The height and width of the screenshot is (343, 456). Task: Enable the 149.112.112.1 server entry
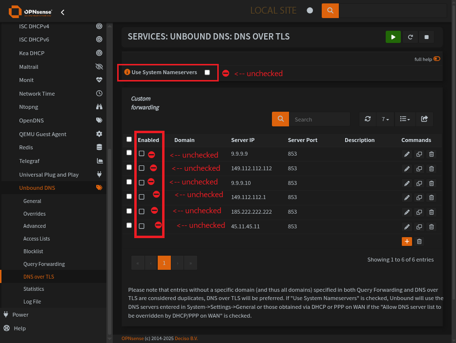(x=142, y=197)
